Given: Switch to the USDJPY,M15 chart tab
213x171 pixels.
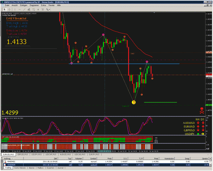Looking at the screenshot, I should click(x=36, y=154).
